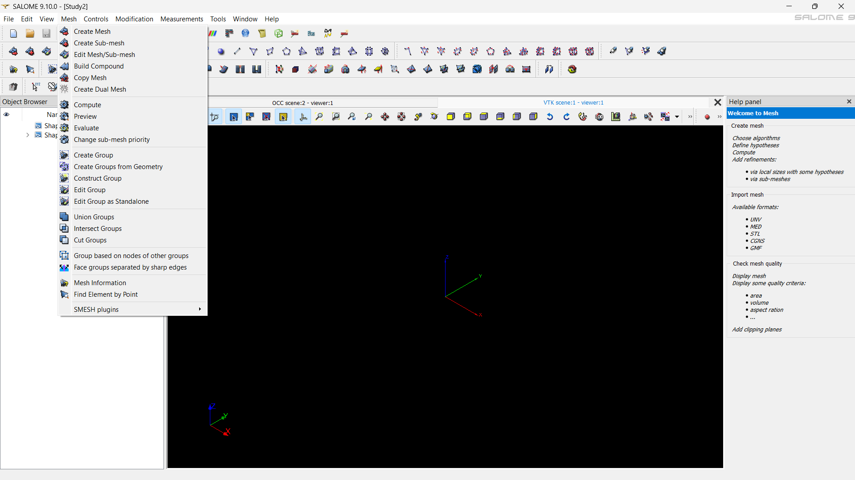The width and height of the screenshot is (855, 480).
Task: Click the New document toolbar icon
Action: click(13, 33)
